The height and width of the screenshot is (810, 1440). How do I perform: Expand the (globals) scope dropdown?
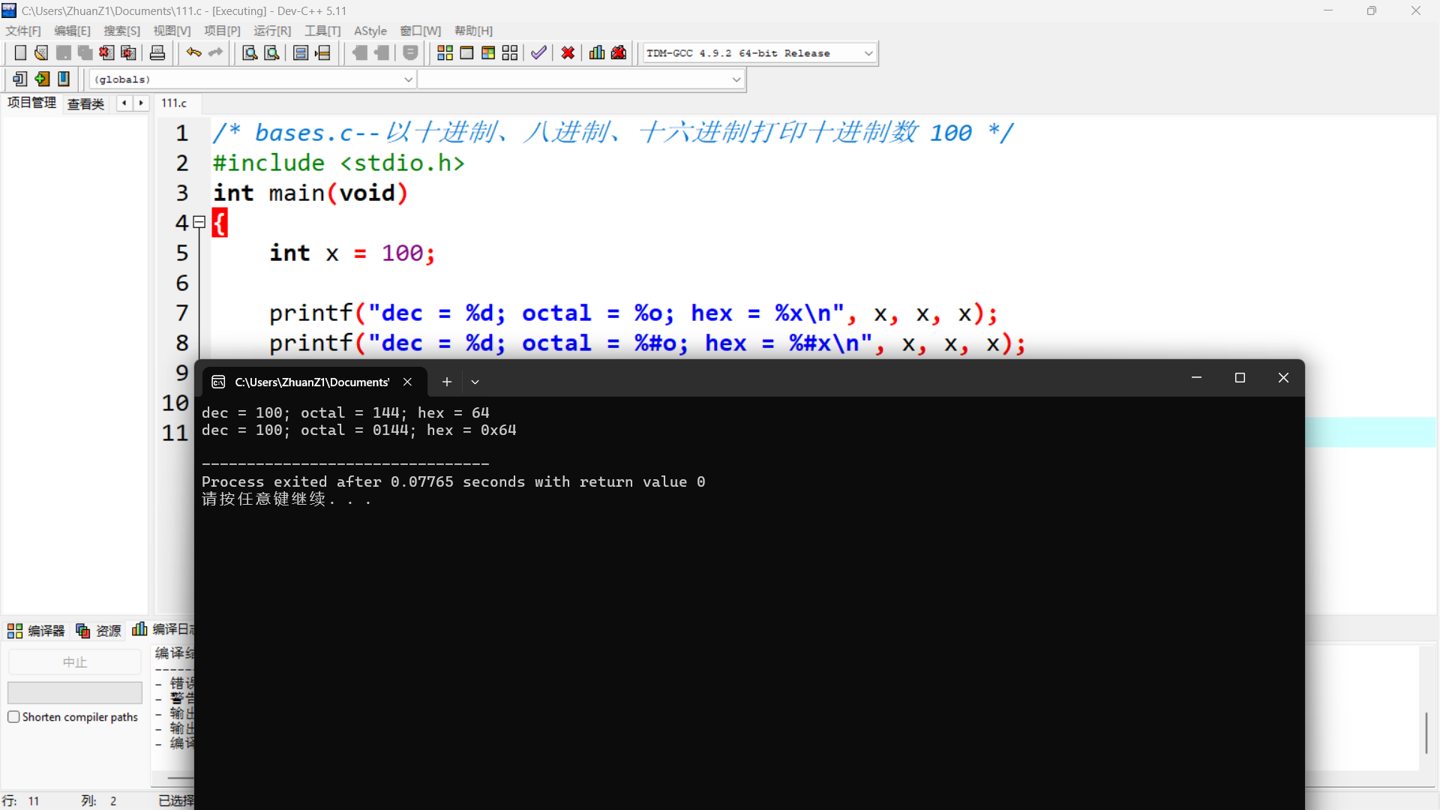pos(408,79)
